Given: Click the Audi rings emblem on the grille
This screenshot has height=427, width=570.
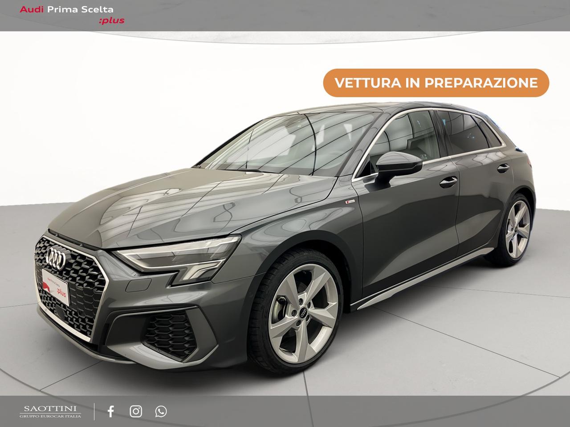Looking at the screenshot, I should 56,258.
